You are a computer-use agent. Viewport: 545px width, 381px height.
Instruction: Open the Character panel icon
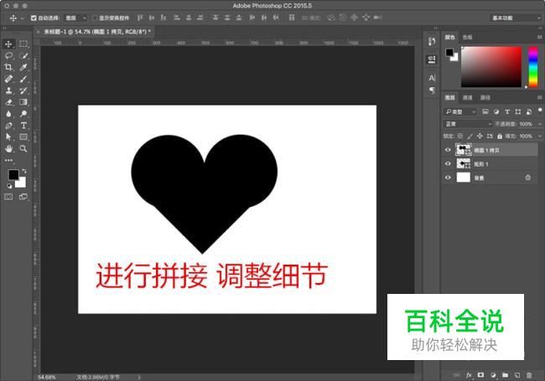[x=432, y=78]
